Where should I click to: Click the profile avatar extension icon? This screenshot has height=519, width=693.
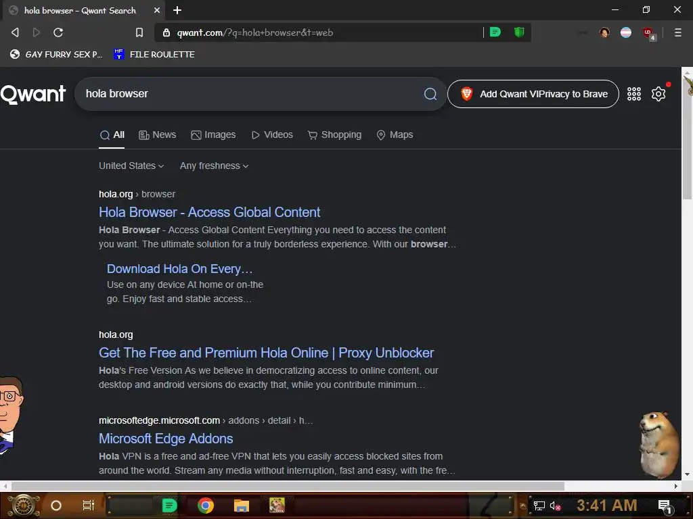pyautogui.click(x=604, y=32)
